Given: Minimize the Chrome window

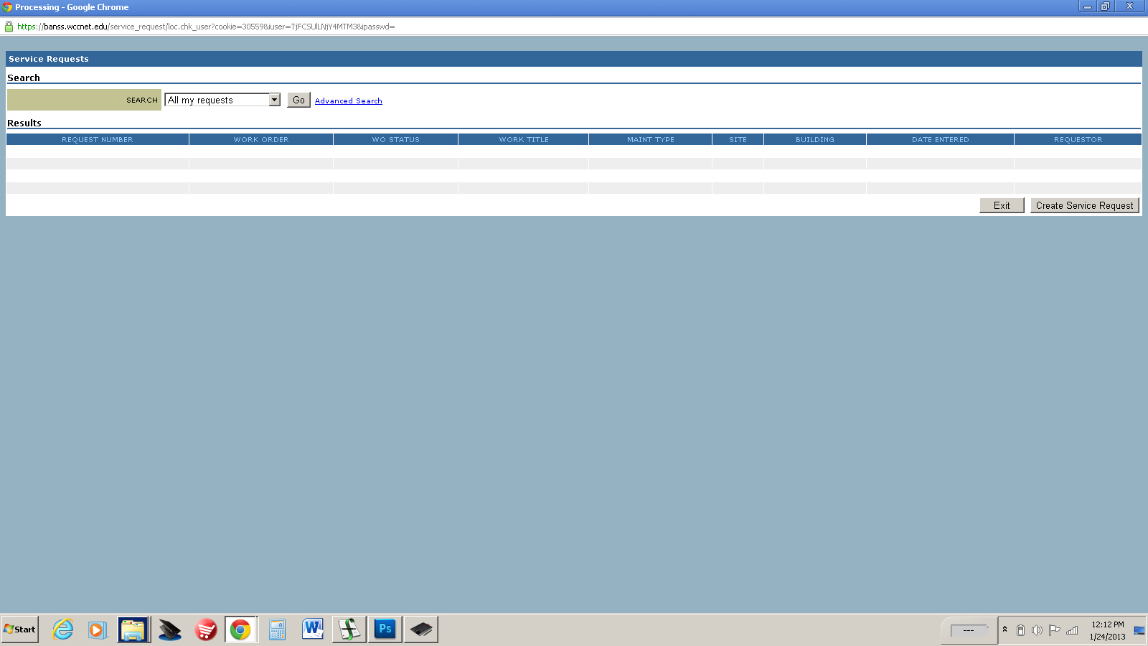Looking at the screenshot, I should click(1088, 6).
